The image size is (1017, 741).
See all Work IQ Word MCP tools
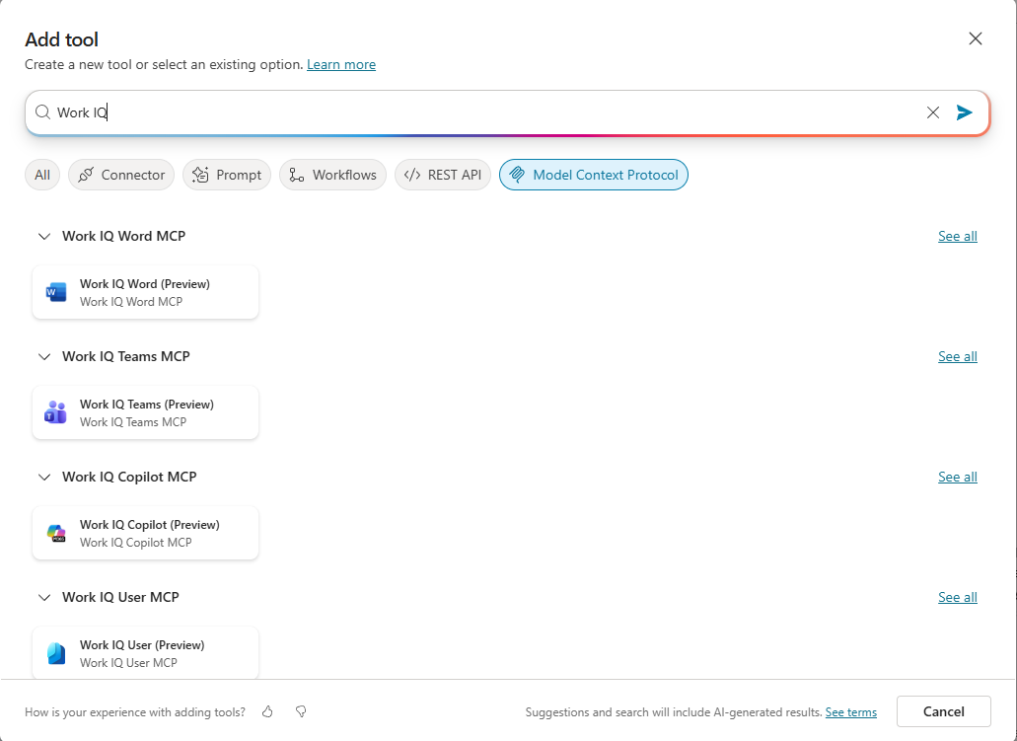pos(958,236)
